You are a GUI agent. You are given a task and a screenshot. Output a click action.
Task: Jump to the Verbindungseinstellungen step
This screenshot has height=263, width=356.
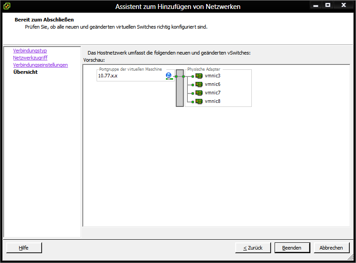point(41,65)
